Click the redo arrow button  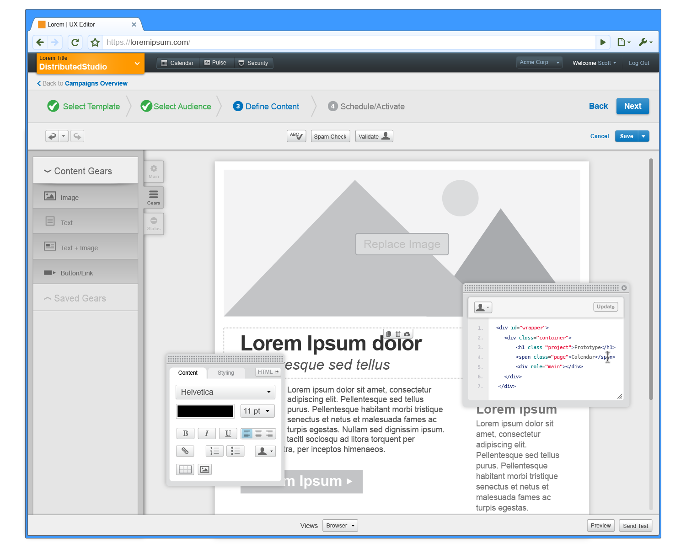pos(77,136)
